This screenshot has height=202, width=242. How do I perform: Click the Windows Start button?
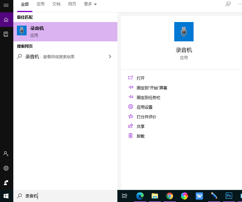click(x=6, y=196)
